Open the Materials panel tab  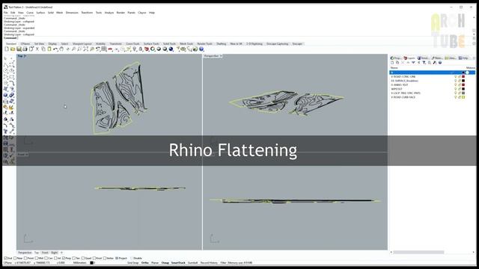(437, 58)
